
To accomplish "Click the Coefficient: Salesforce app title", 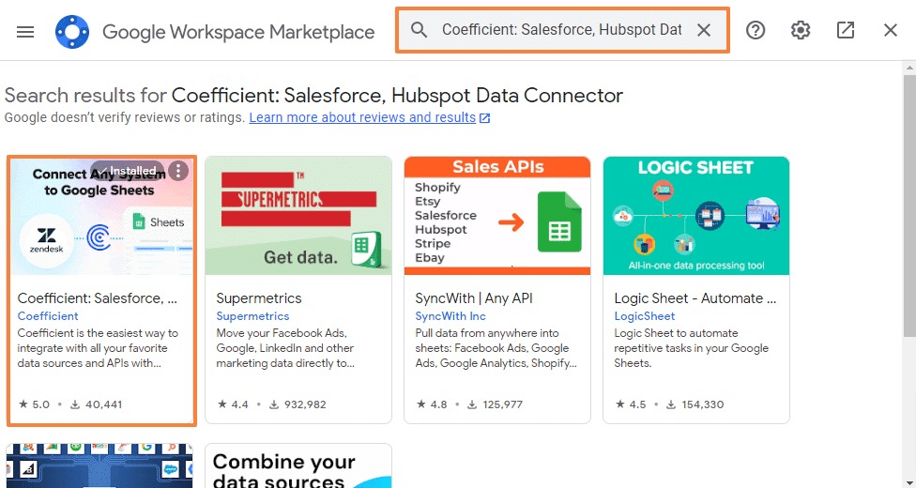I will [x=98, y=298].
